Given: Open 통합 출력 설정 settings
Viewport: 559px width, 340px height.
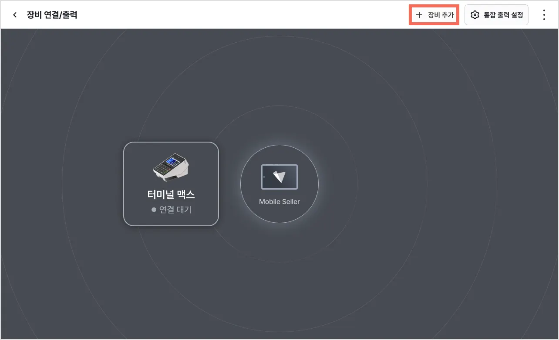Looking at the screenshot, I should tap(496, 15).
